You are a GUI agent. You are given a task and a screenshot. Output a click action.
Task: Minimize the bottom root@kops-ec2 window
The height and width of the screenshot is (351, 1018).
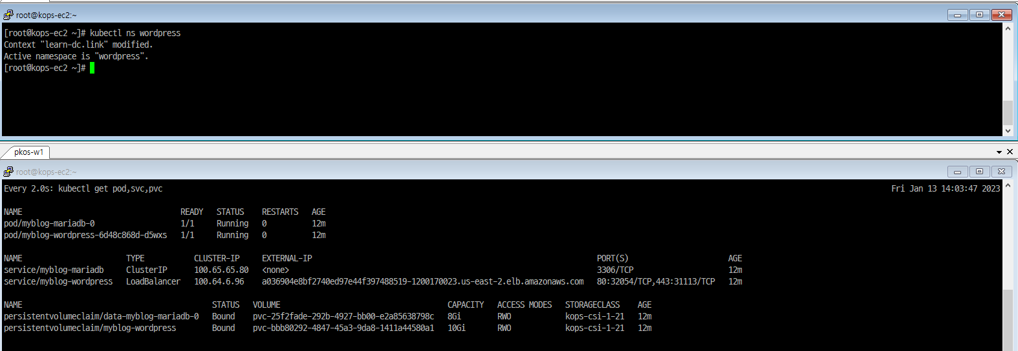click(x=957, y=172)
